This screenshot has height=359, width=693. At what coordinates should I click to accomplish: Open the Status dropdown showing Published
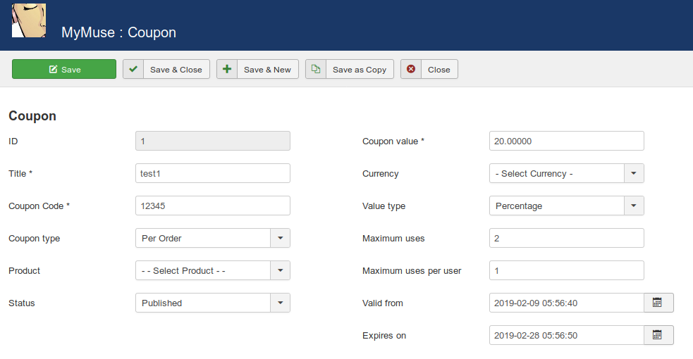click(213, 303)
